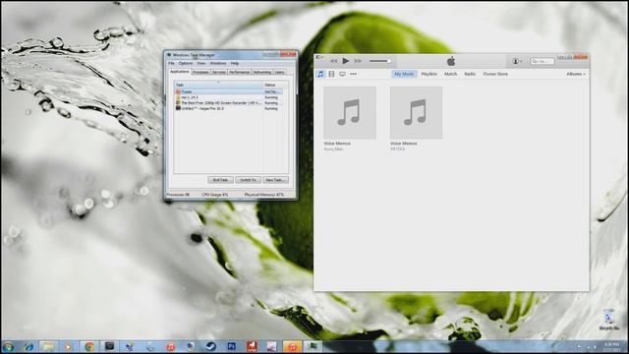Select the Music library icon in iTunes
This screenshot has width=629, height=354.
320,74
